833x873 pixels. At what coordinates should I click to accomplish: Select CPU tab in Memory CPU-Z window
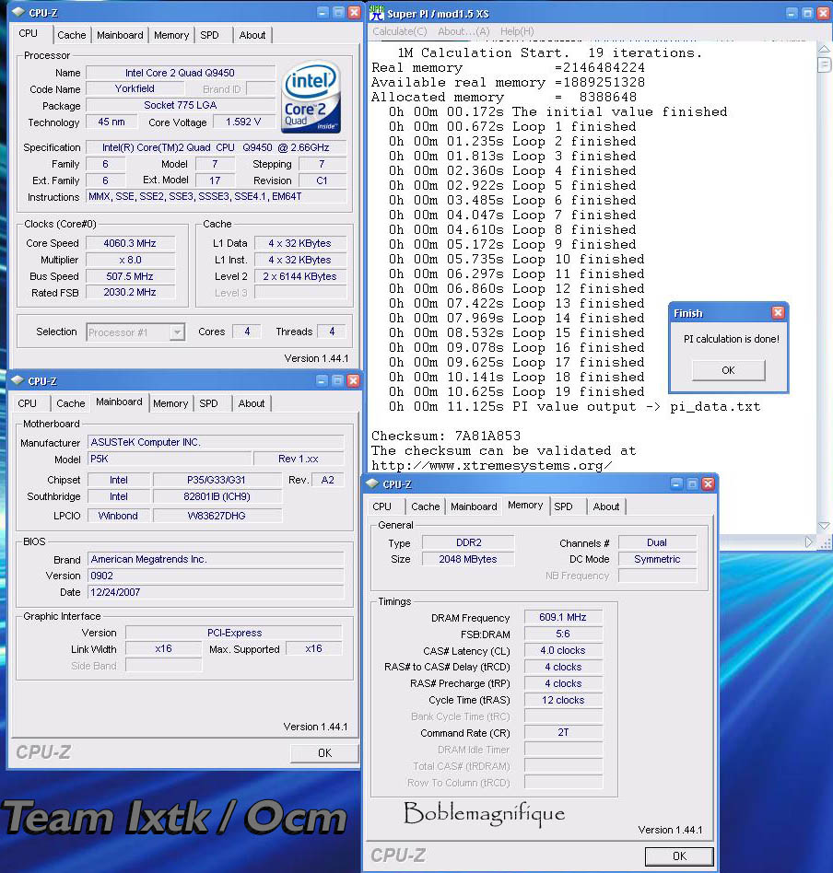tap(381, 506)
